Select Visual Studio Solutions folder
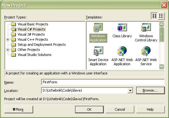 pos(32,55)
